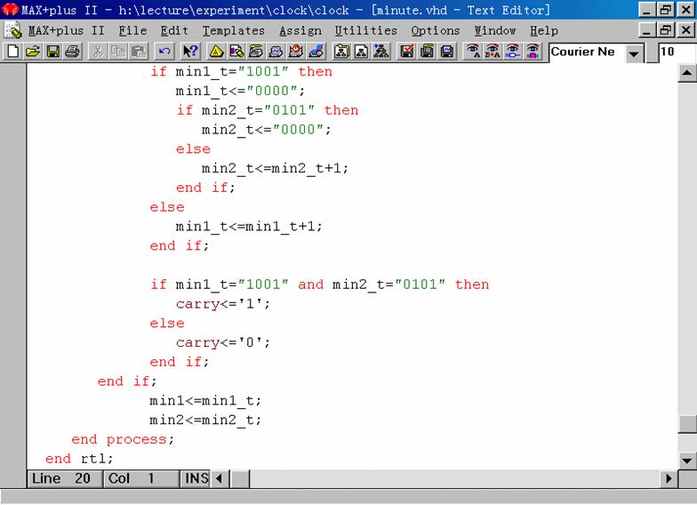Click the Print icon

[x=73, y=52]
